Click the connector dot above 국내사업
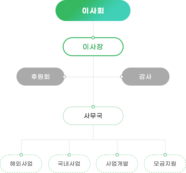 pos(69,155)
